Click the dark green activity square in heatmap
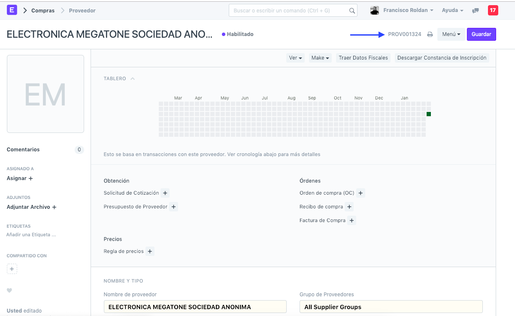 pos(428,114)
